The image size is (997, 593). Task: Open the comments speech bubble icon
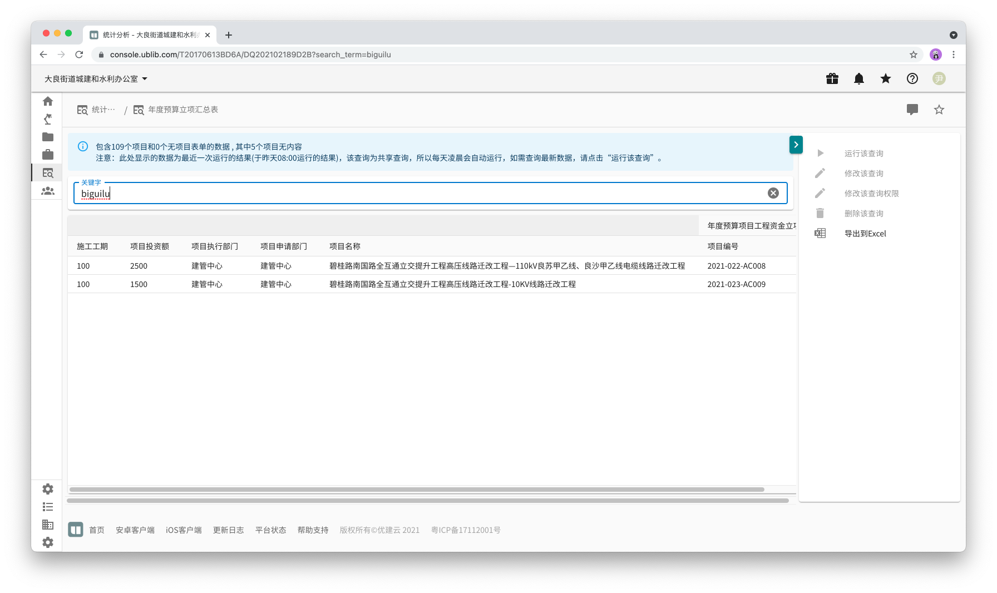click(912, 110)
